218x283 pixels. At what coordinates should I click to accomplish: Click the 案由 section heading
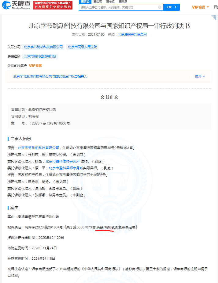point(14,208)
